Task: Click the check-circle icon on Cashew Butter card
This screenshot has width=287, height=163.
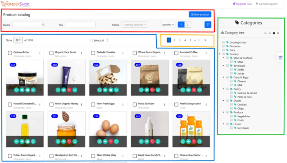Action: (x=16, y=90)
